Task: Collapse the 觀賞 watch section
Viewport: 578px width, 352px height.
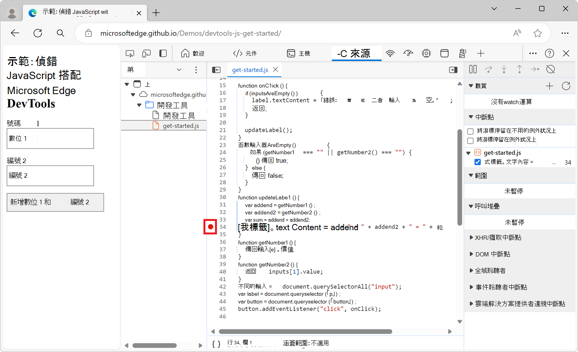Action: pos(471,86)
